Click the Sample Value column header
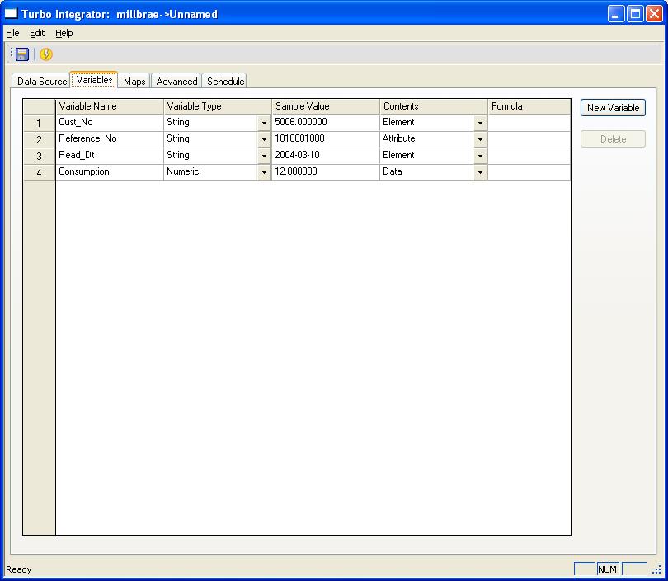Viewport: 668px width, 581px height. click(x=326, y=106)
